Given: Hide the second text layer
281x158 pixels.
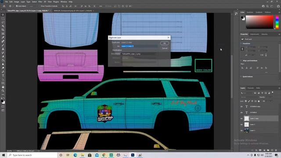Looking at the screenshot, I should 241,112.
